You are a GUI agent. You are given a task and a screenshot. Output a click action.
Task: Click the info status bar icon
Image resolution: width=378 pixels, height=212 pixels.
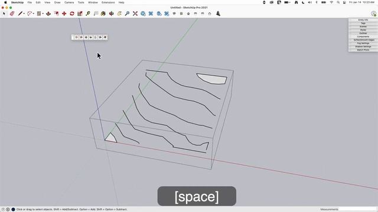(8, 210)
